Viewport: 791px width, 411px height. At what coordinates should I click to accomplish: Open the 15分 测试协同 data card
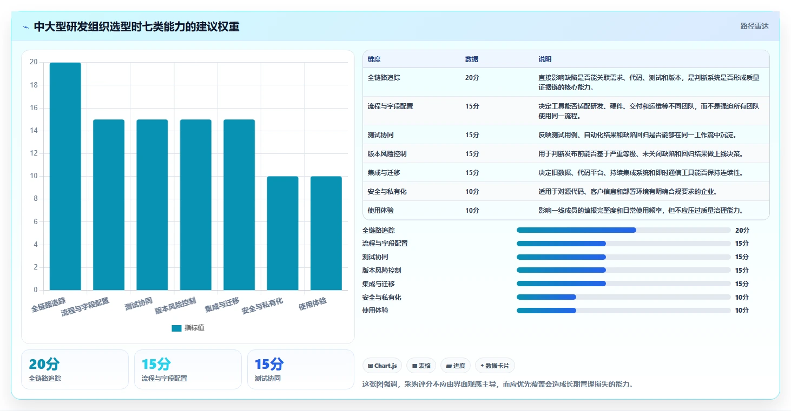[x=301, y=369]
